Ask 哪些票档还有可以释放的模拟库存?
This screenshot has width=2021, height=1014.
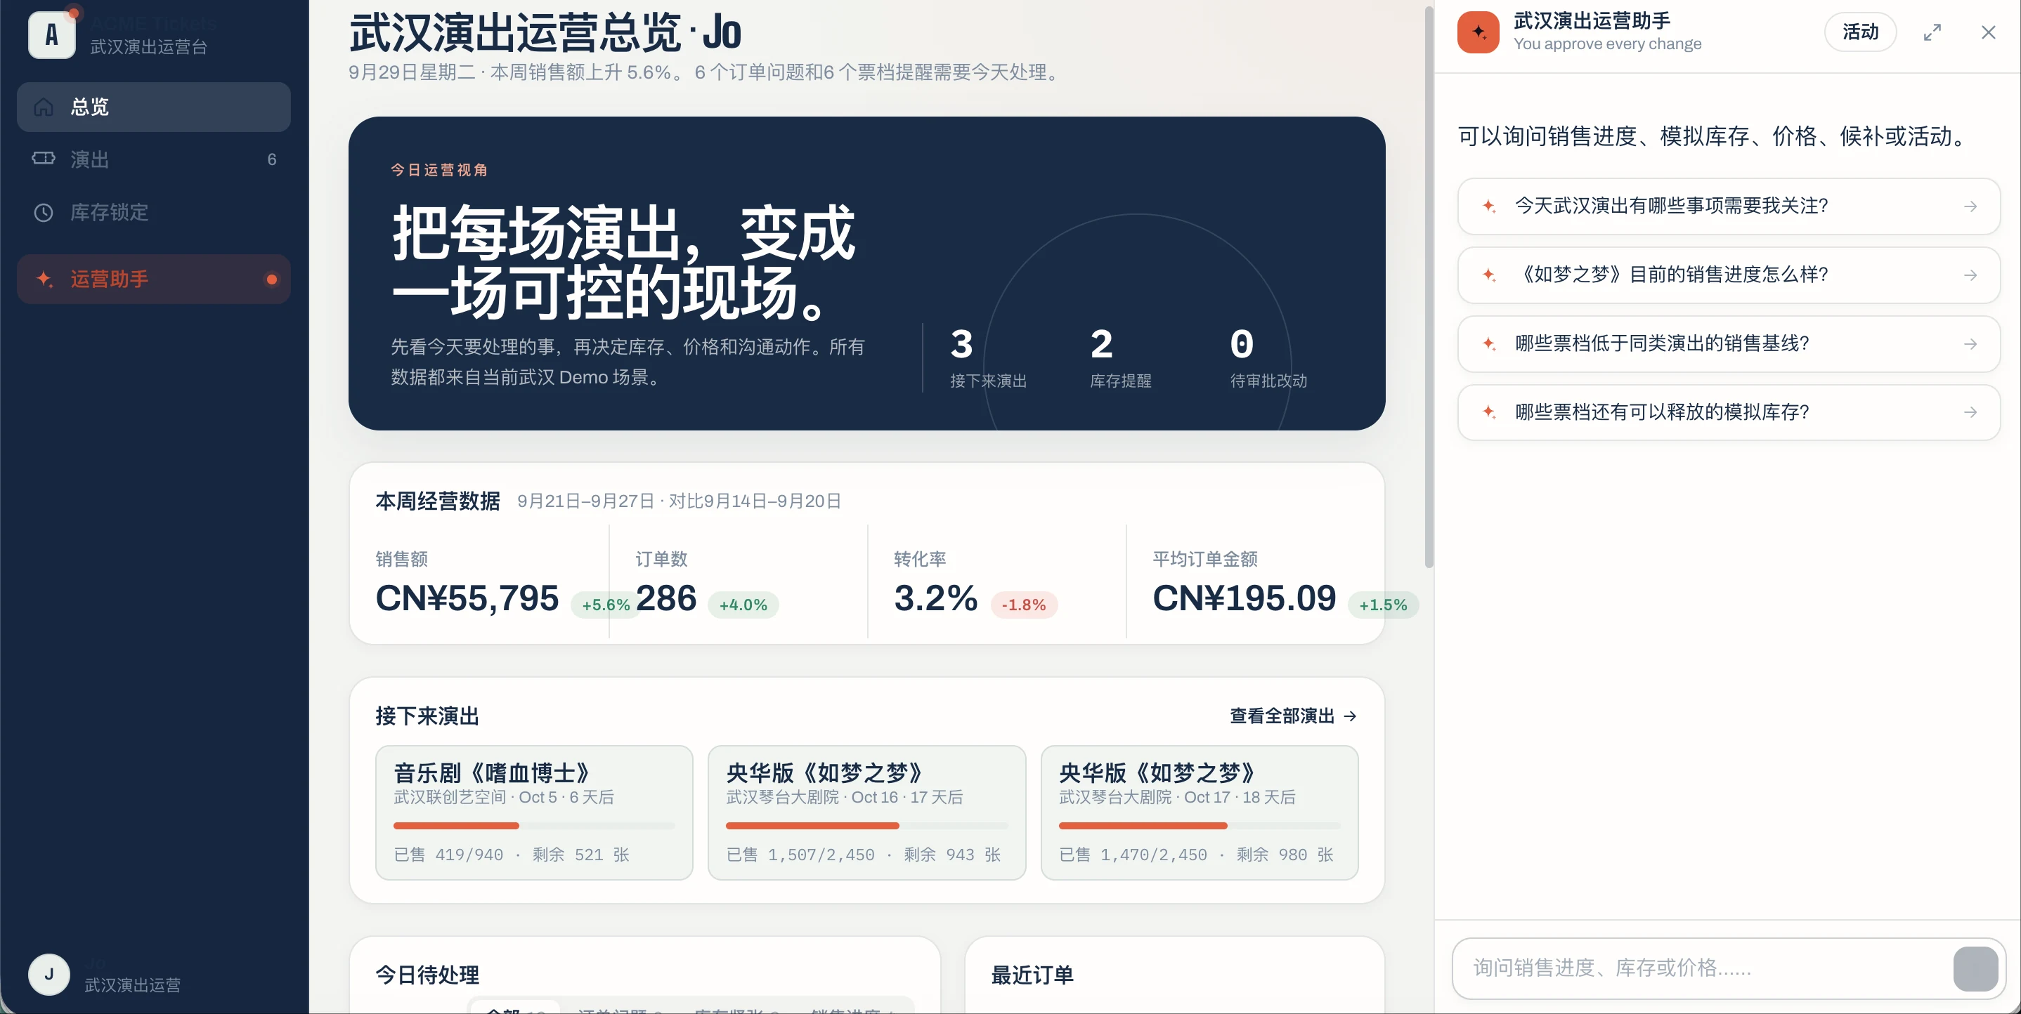tap(1729, 412)
